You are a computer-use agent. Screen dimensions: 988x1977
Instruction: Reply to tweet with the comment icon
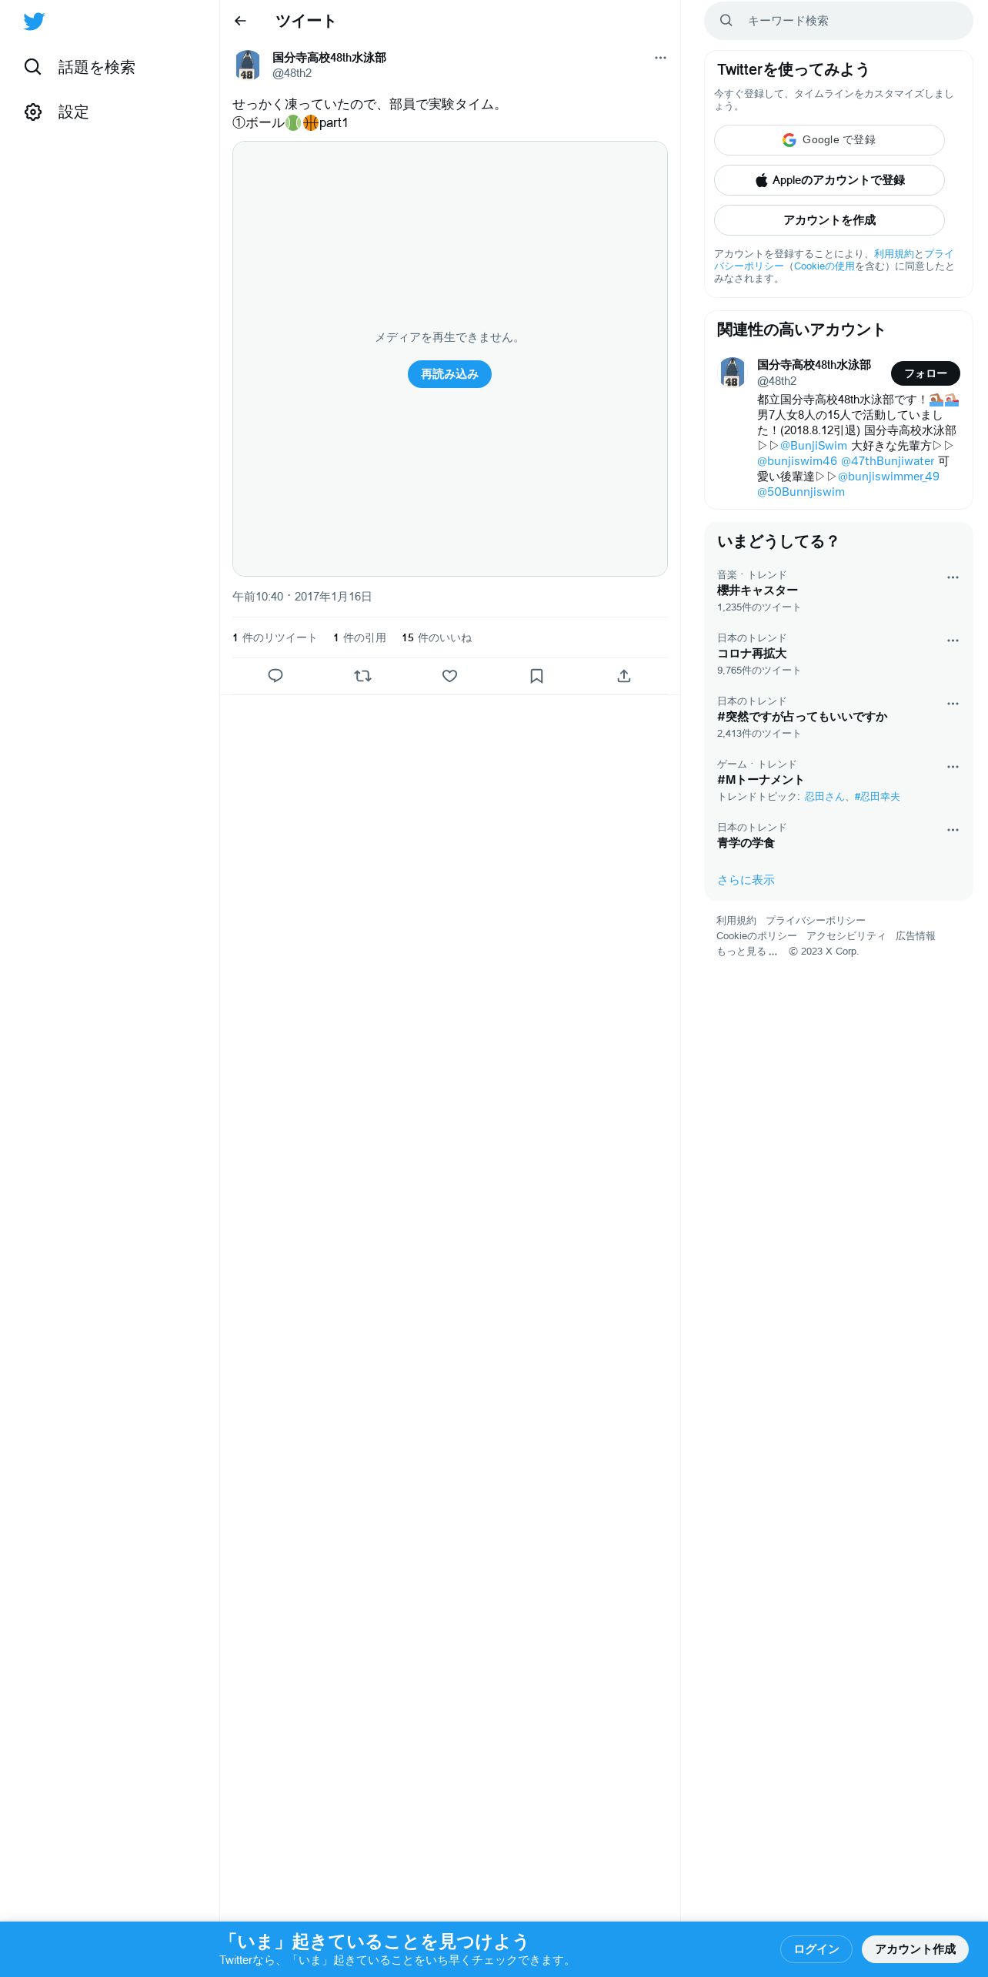pos(275,676)
